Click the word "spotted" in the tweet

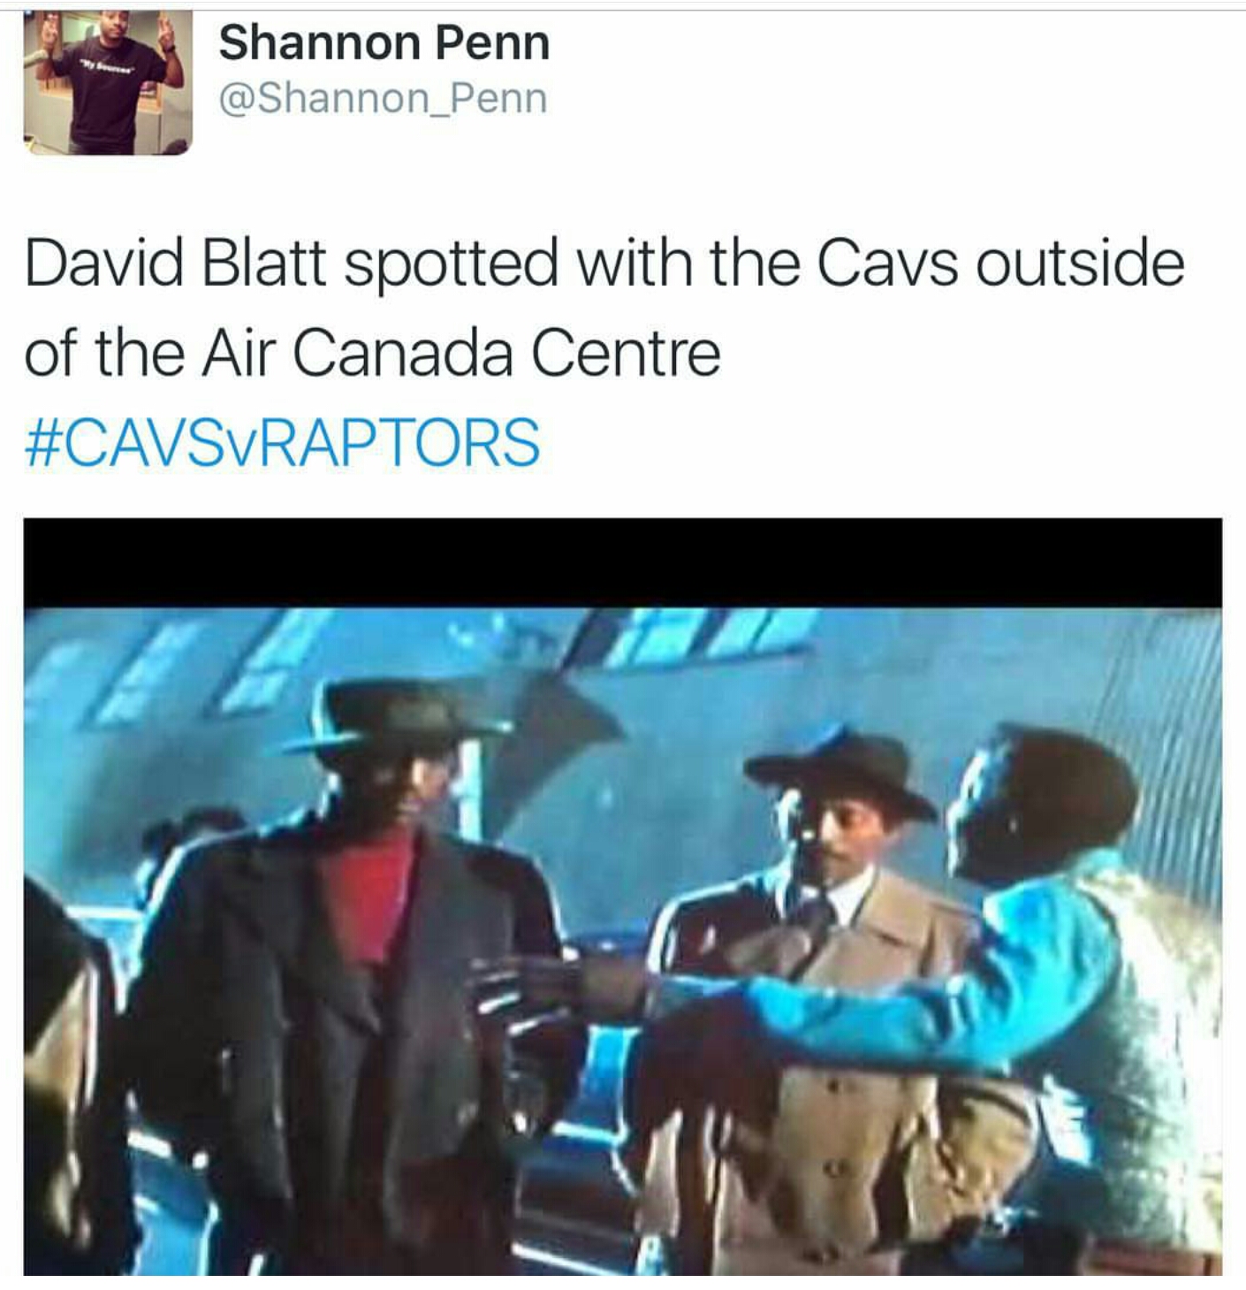click(451, 263)
